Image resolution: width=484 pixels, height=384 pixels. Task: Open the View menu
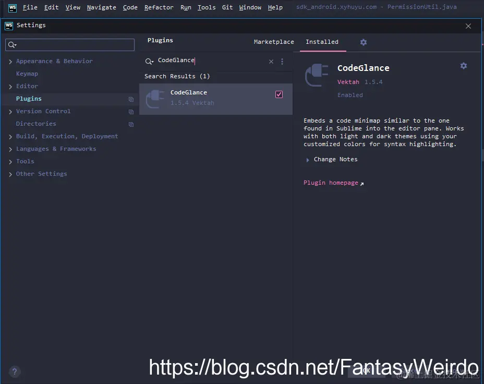click(x=73, y=7)
